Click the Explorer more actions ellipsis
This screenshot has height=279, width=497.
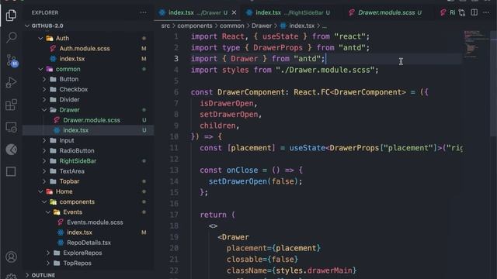(143, 12)
